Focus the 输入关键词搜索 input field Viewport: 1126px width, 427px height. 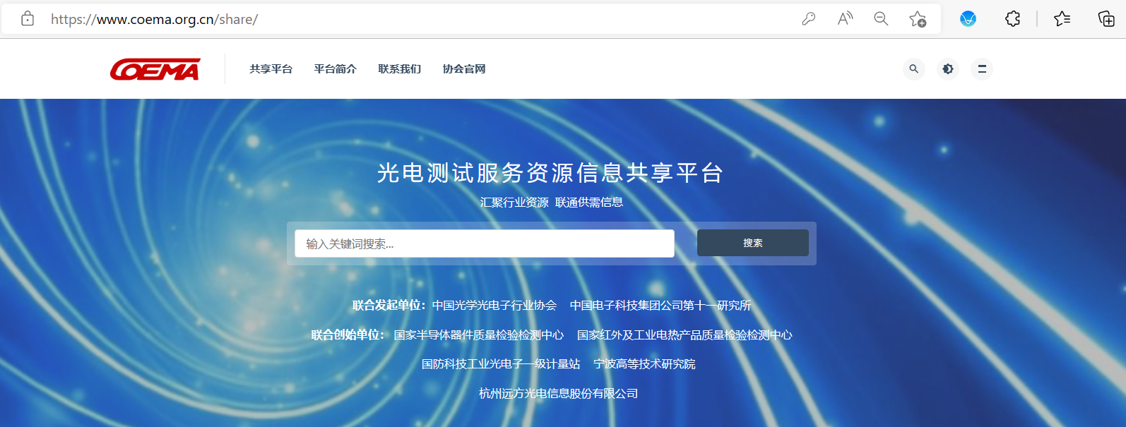coord(485,243)
